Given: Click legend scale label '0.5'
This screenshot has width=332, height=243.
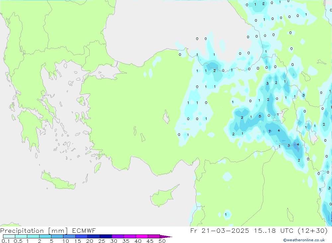Looking at the screenshot, I should (18, 241).
